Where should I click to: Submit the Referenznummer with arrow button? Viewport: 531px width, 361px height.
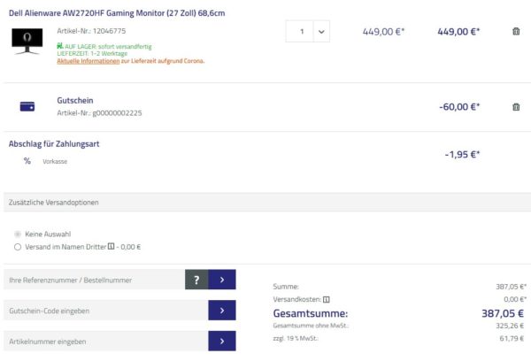click(222, 280)
